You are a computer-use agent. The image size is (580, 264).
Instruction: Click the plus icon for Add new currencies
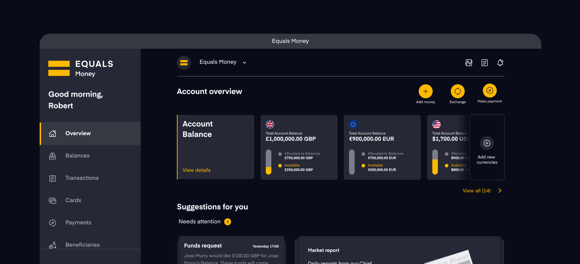[x=487, y=143]
